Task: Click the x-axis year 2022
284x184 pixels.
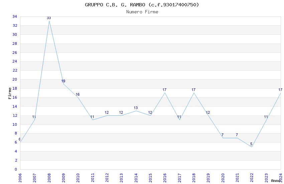Action: (252, 178)
